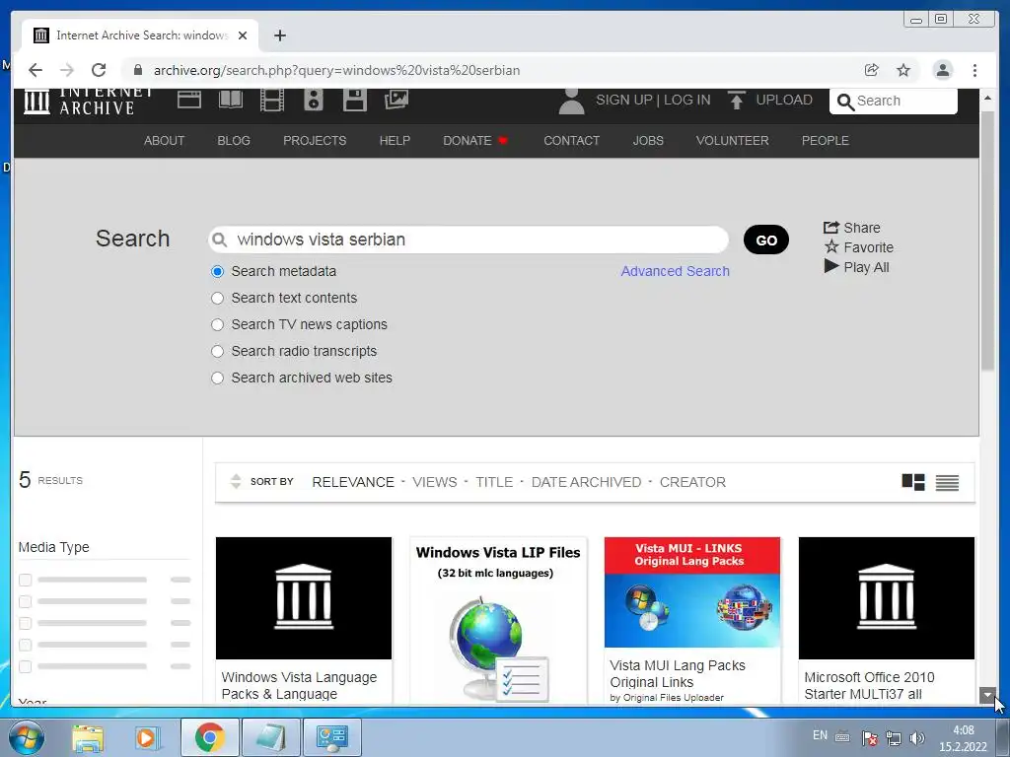Click the padlock site info icon
This screenshot has width=1010, height=757.
(137, 70)
